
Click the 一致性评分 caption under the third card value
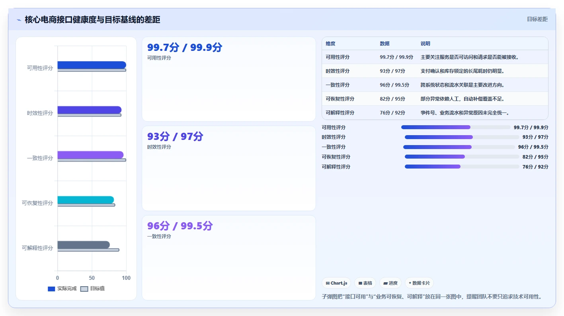click(159, 237)
